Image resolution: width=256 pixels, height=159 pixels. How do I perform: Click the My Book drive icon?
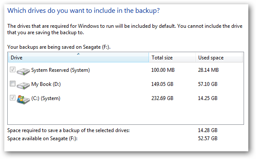(23, 85)
